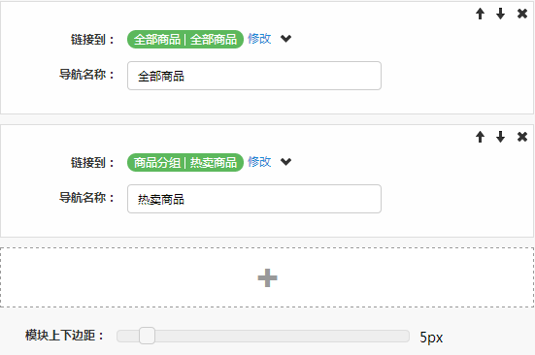Delete the 热卖商品 navigation item
The height and width of the screenshot is (355, 535).
click(522, 137)
